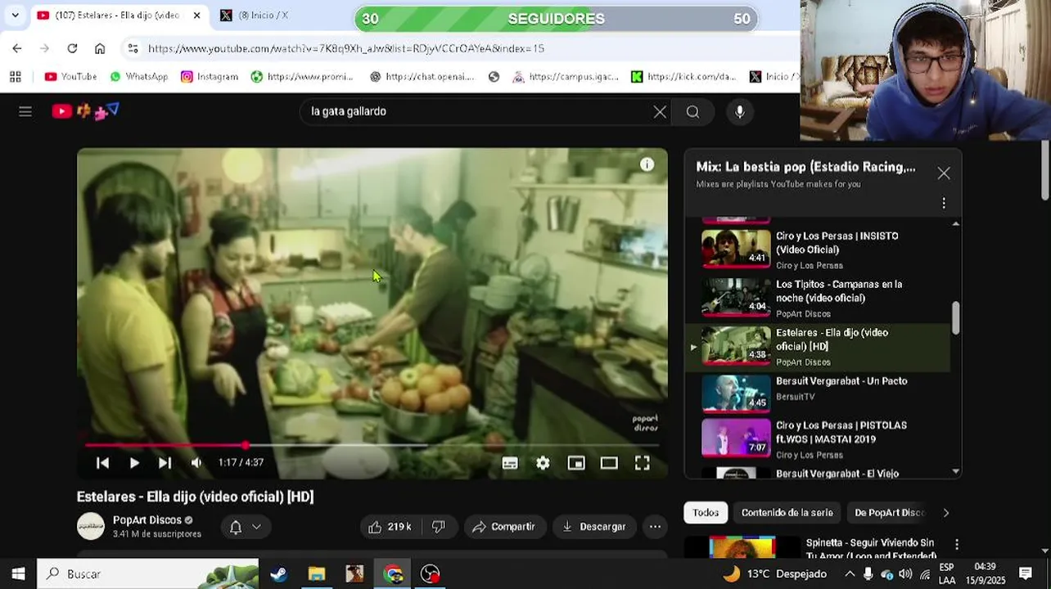Open the YouTube guide hamburger menu

tap(25, 111)
